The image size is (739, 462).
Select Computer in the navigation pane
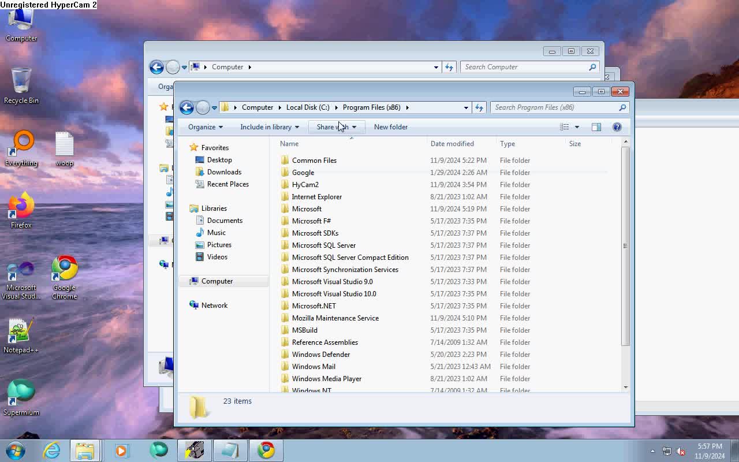217,281
